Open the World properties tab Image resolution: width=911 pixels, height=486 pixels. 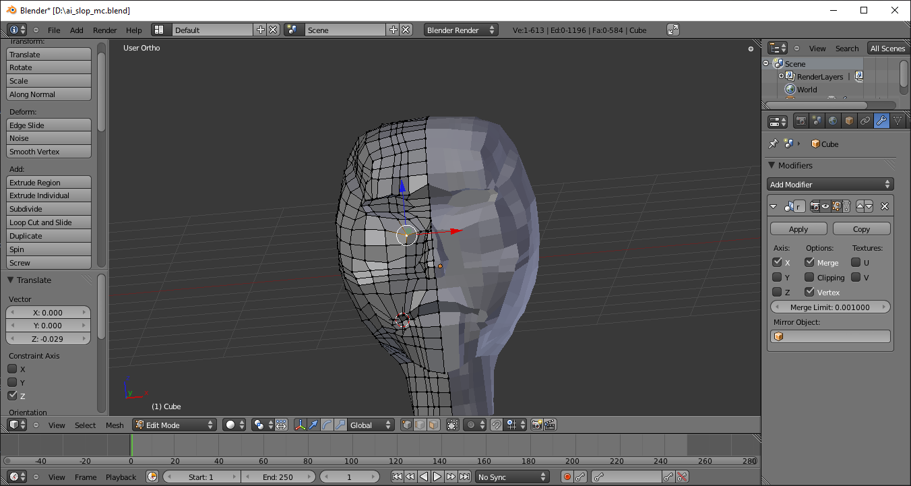coord(833,121)
